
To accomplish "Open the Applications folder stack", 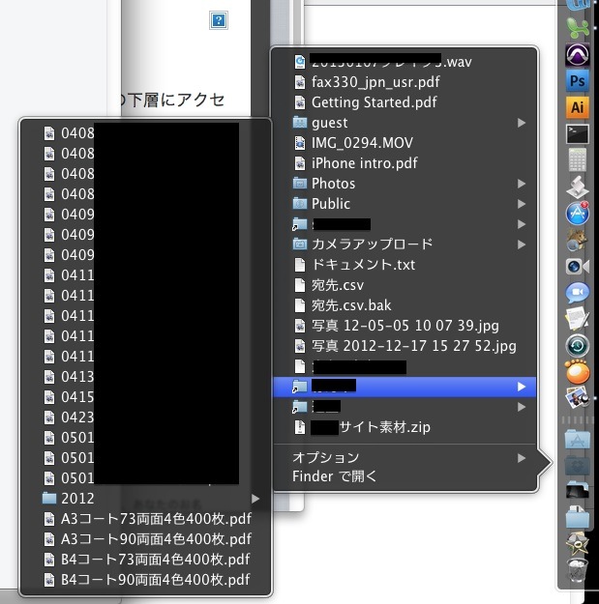I will click(x=578, y=440).
